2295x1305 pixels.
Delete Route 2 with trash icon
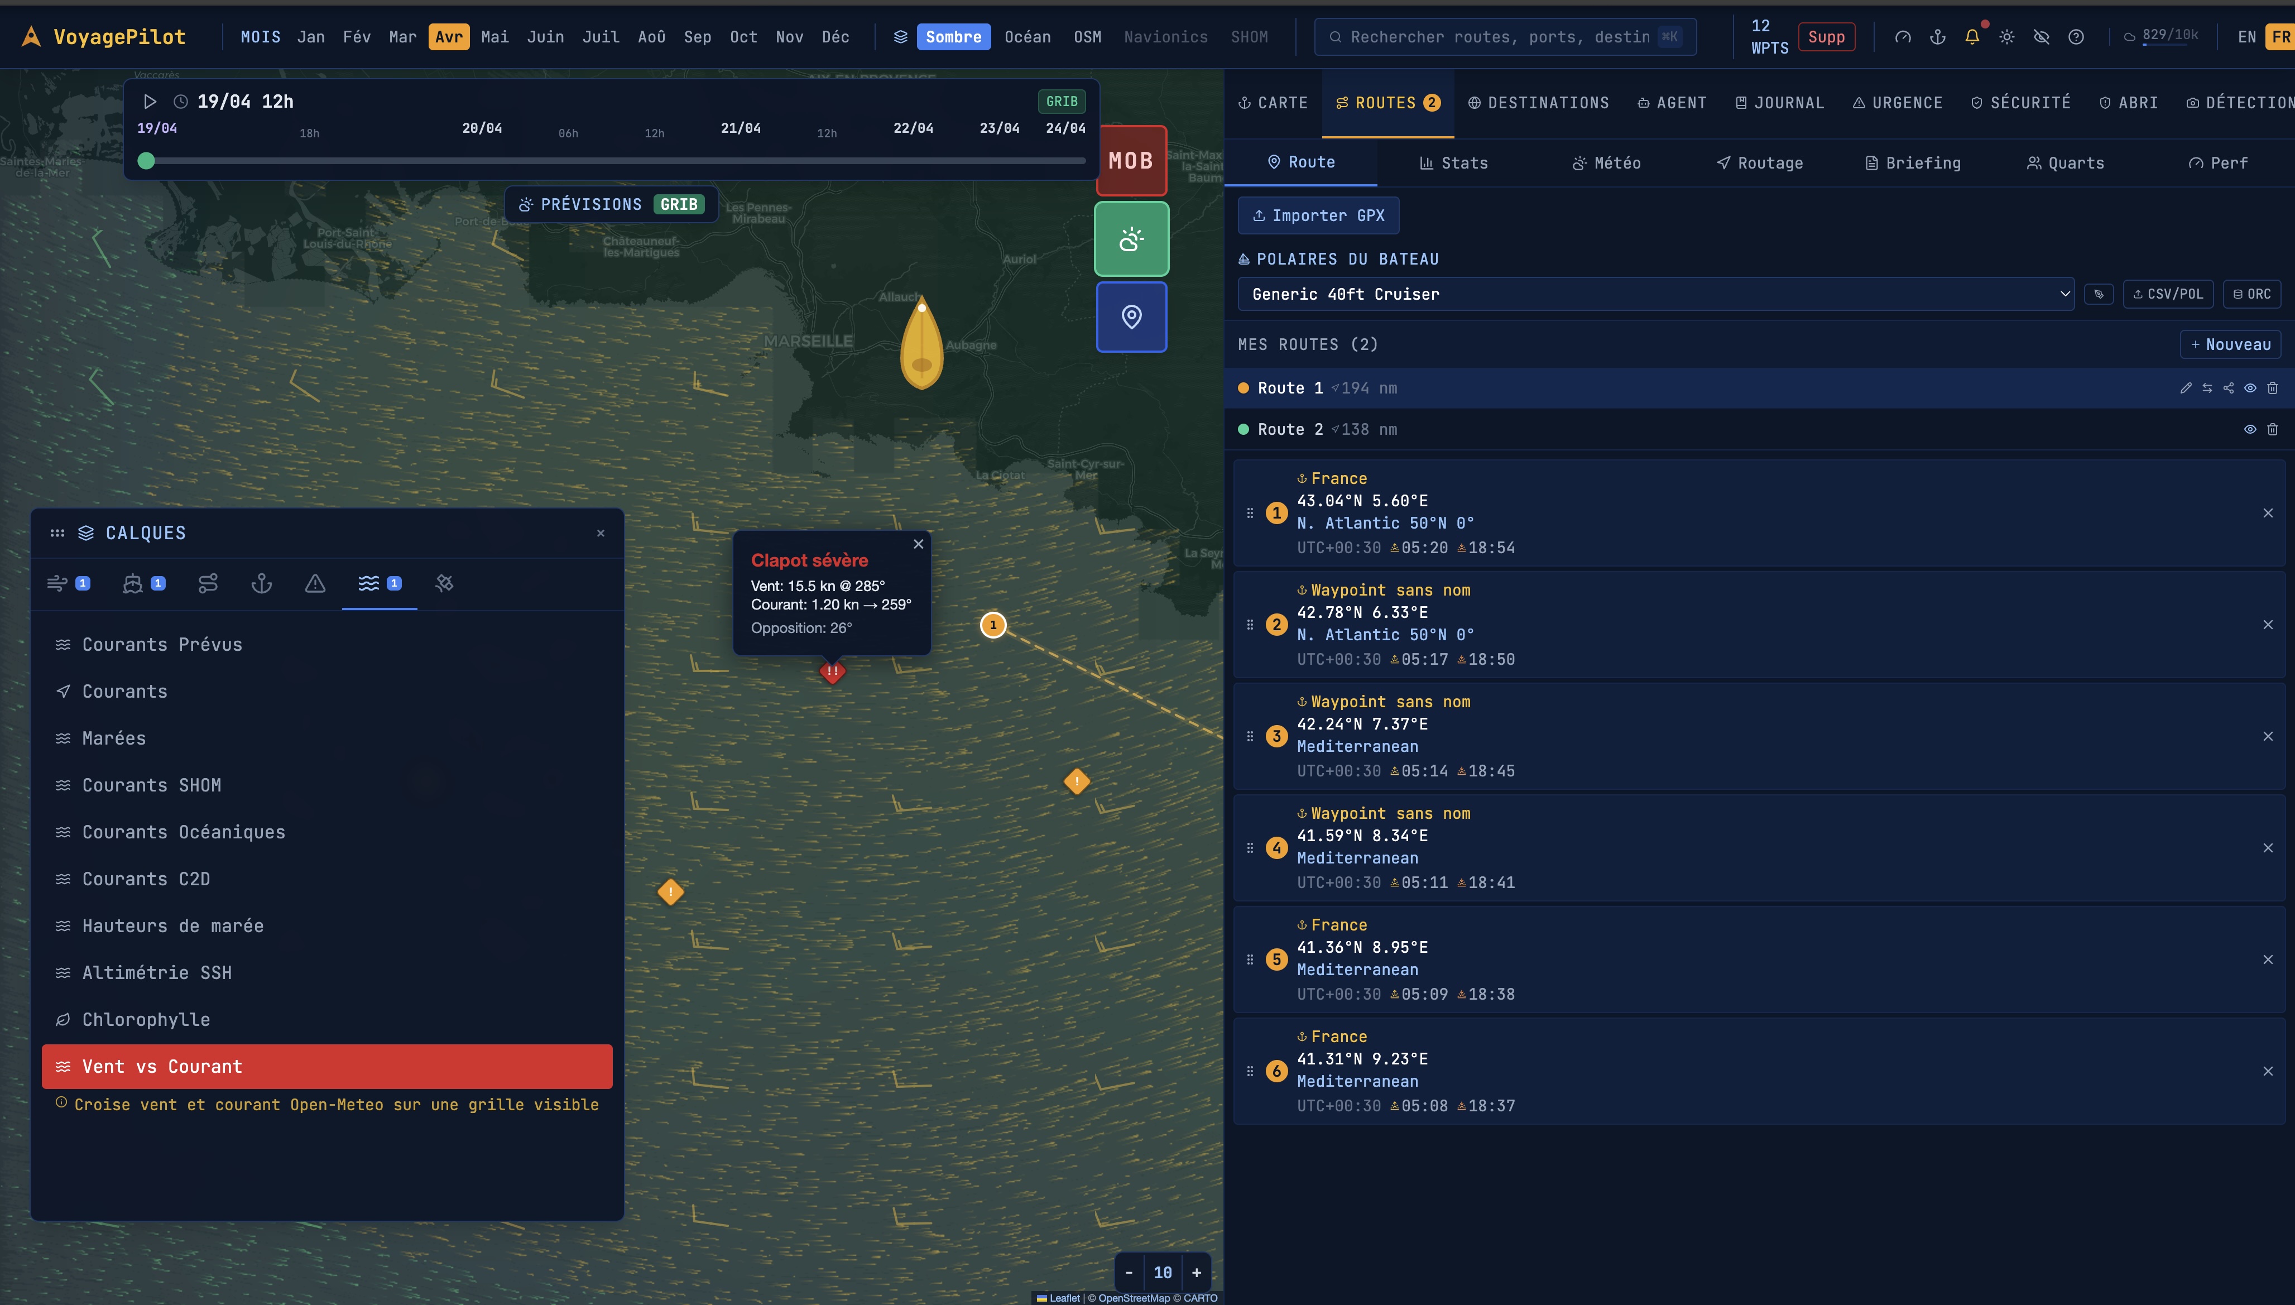coord(2273,429)
